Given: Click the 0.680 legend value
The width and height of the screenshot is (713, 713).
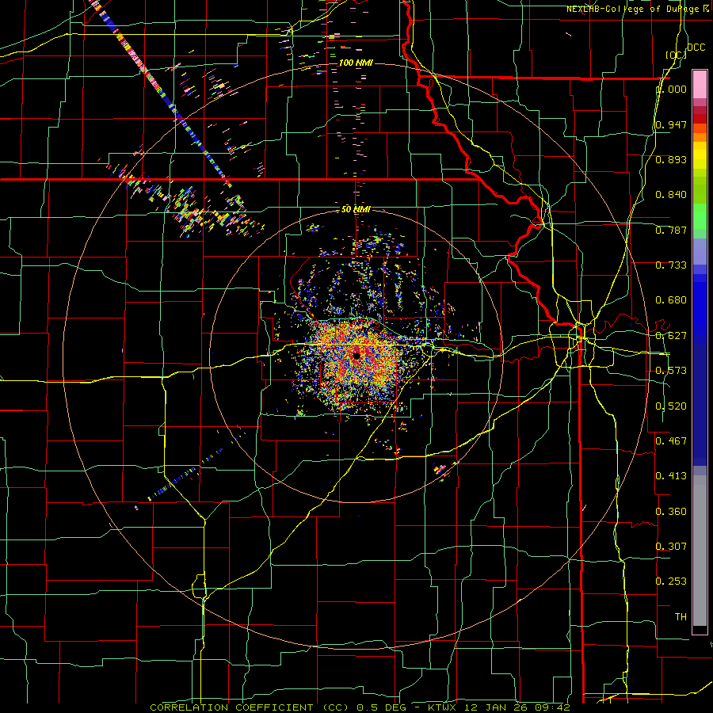Looking at the screenshot, I should pyautogui.click(x=671, y=300).
